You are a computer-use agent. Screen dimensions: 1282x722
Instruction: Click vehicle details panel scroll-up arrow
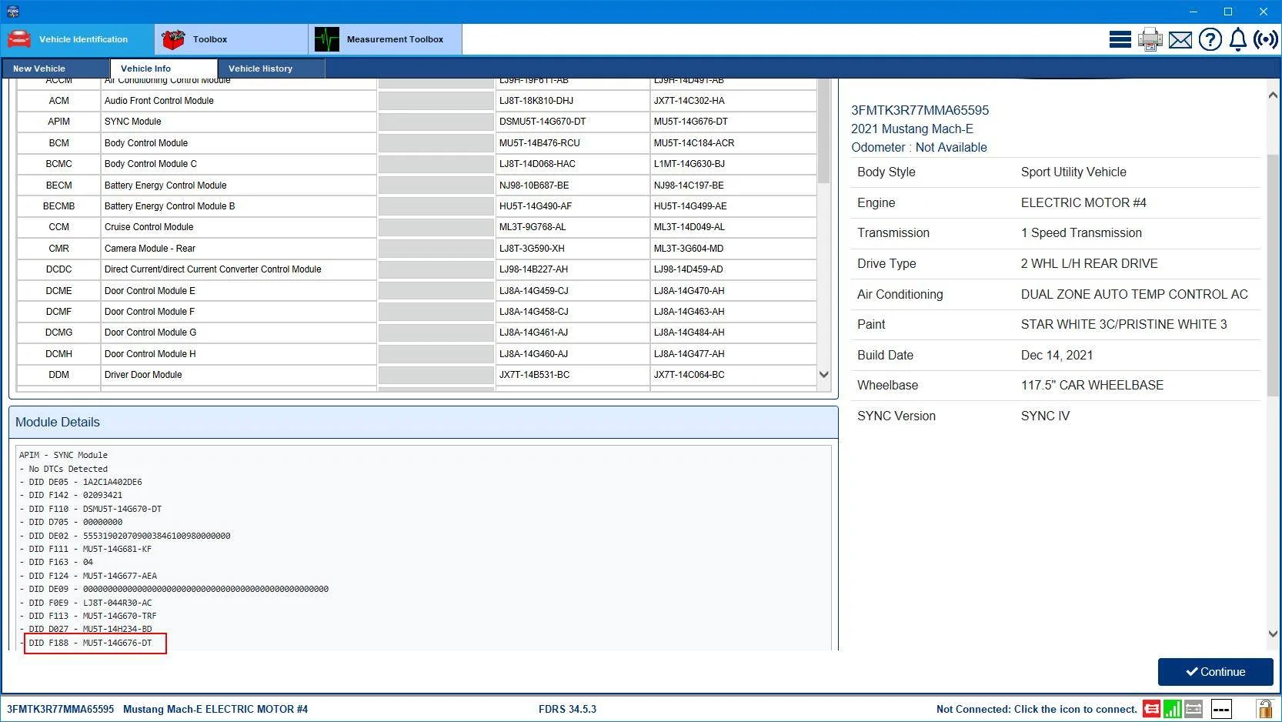click(x=1272, y=95)
